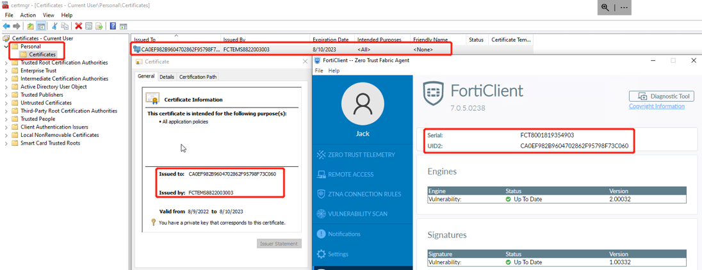
Task: Toggle the Show/Hide Action Pane toolbar icon
Action: point(123,26)
